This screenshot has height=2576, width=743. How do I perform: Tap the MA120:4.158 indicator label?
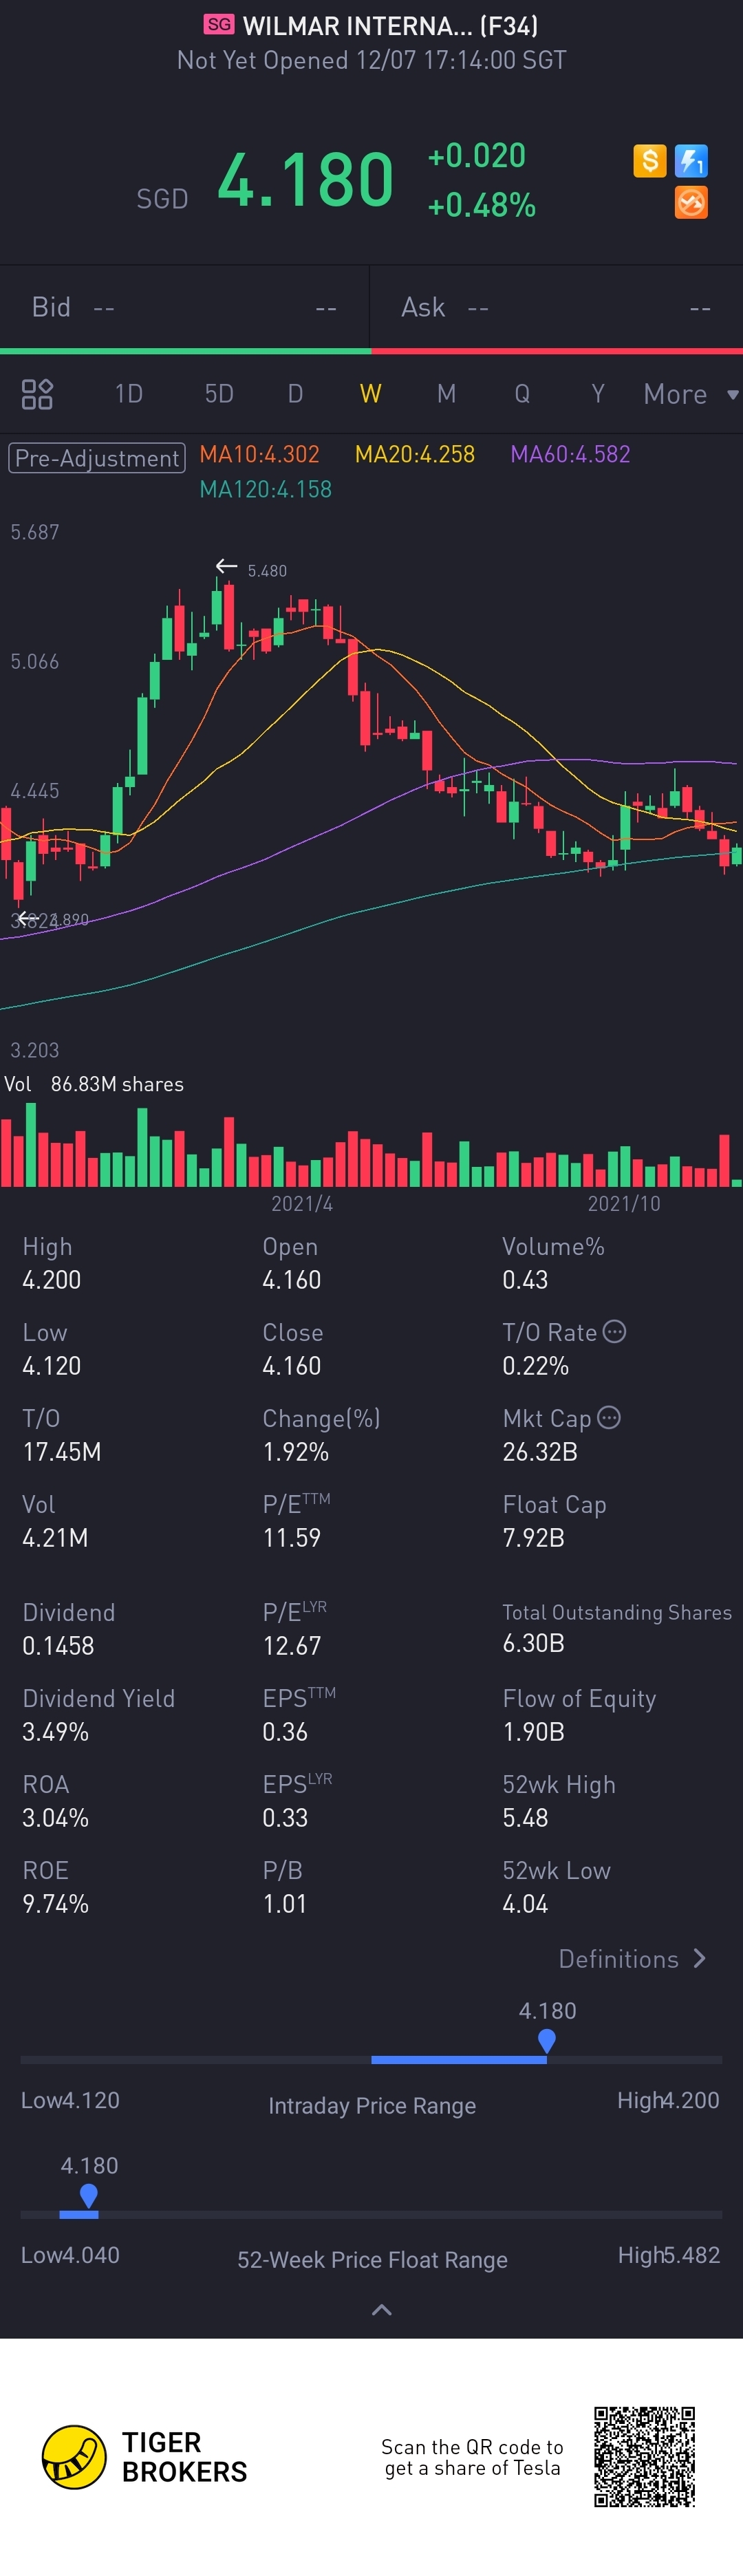point(265,489)
